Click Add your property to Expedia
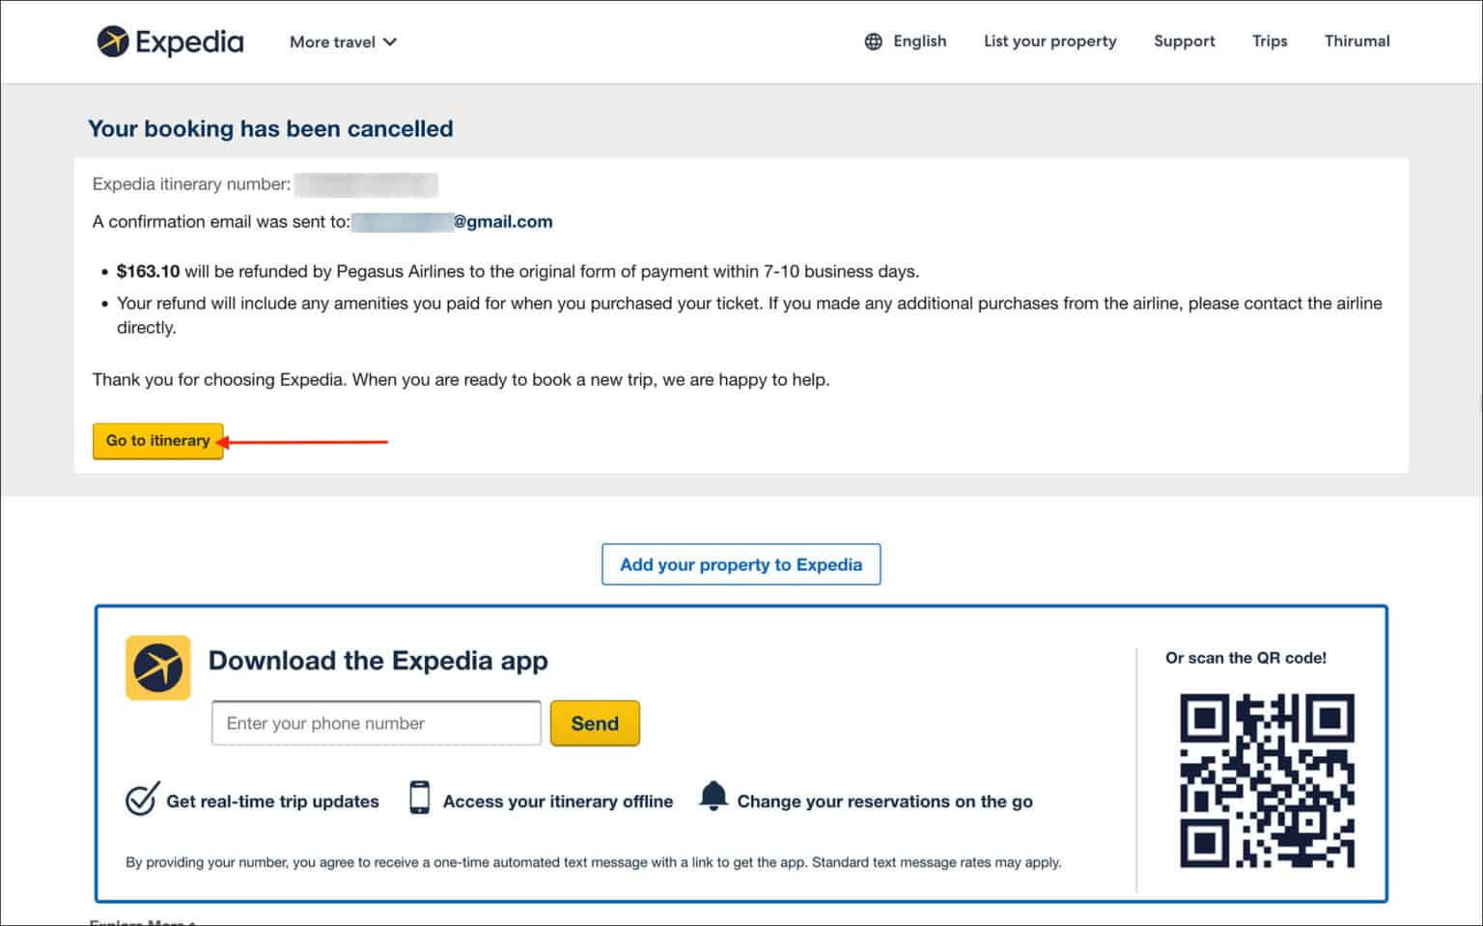The height and width of the screenshot is (926, 1483). pos(741,564)
